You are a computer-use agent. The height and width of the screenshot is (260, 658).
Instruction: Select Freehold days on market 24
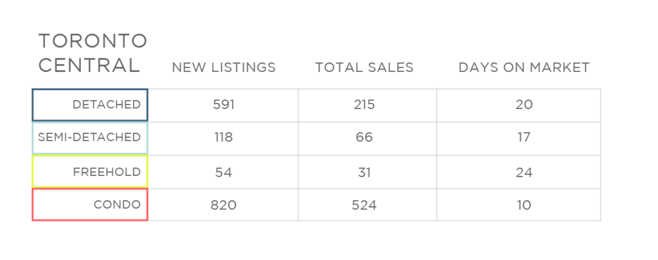[x=524, y=172]
